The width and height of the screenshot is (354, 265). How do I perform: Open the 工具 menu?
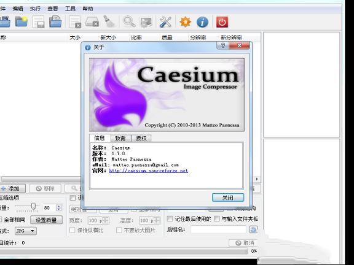click(70, 9)
